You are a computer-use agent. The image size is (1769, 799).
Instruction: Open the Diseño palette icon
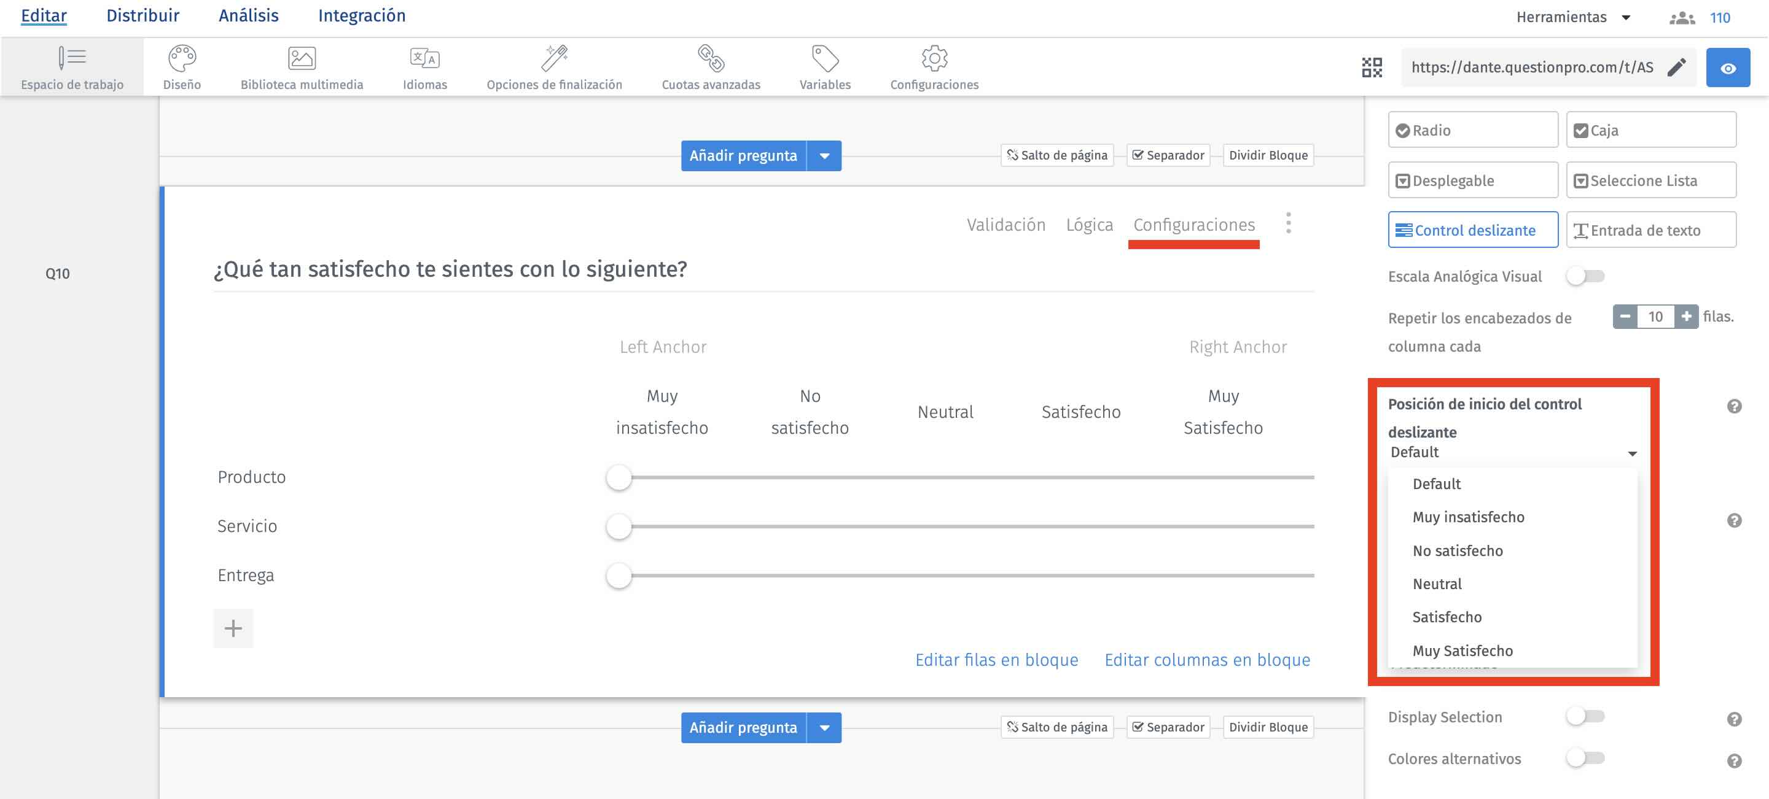pos(182,59)
